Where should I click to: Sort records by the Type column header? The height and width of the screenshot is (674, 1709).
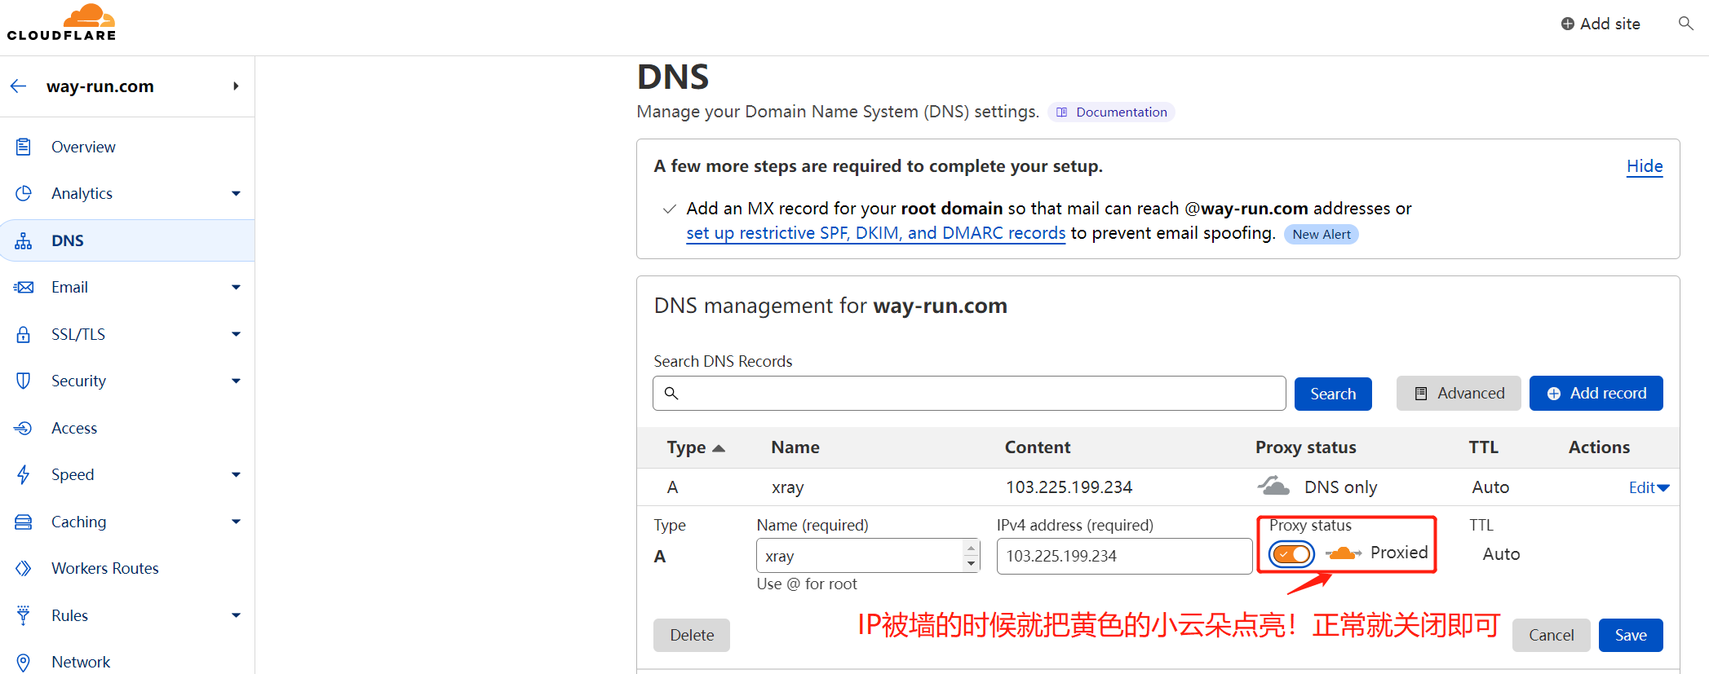point(695,447)
